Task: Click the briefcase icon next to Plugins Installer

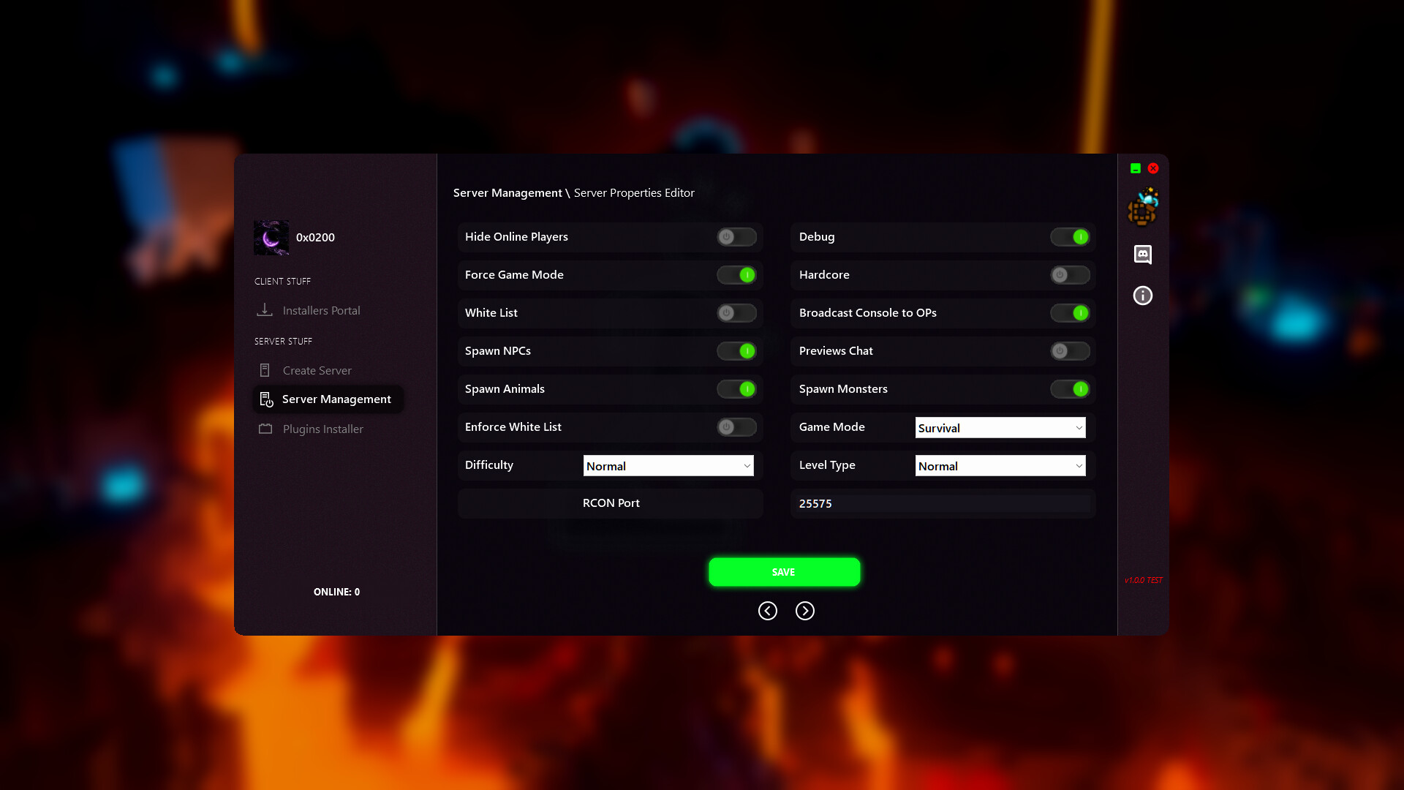Action: point(266,429)
